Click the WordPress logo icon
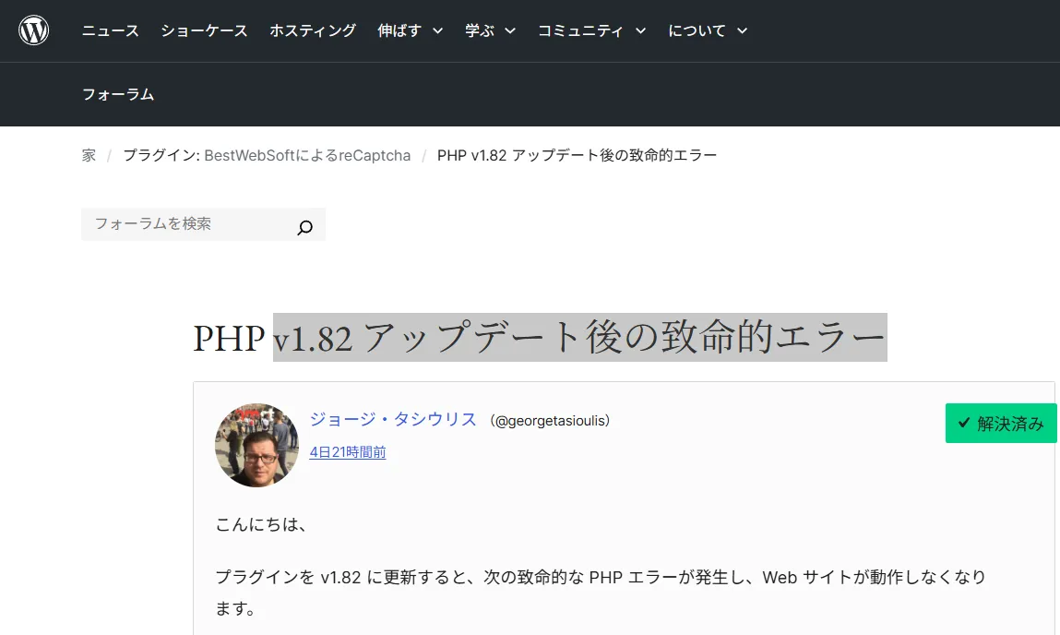Image resolution: width=1060 pixels, height=635 pixels. (33, 30)
